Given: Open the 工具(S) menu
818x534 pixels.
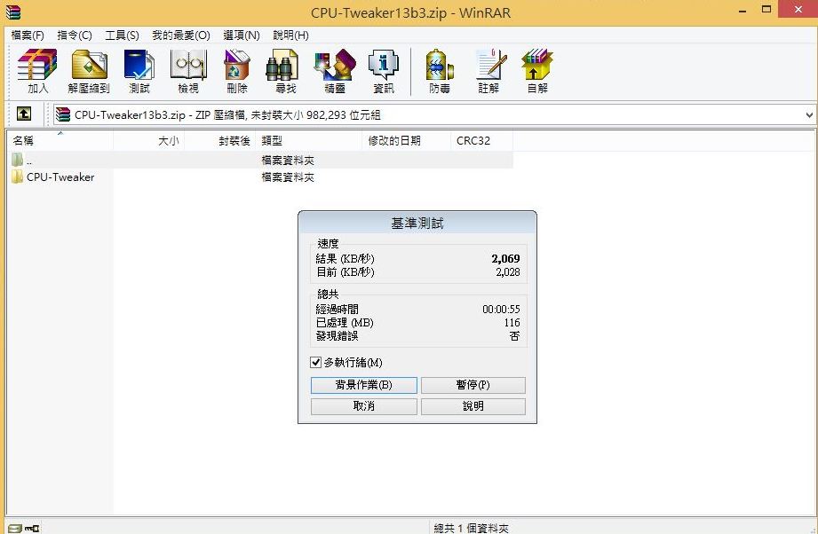Looking at the screenshot, I should coord(122,35).
